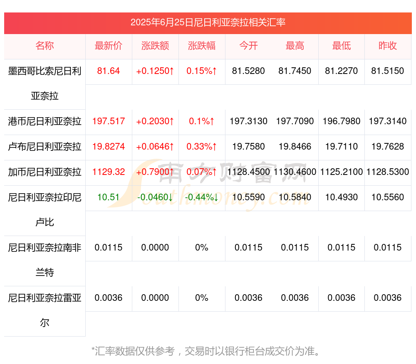Click the previous close 19.7628
The height and width of the screenshot is (364, 416).
[x=388, y=147]
